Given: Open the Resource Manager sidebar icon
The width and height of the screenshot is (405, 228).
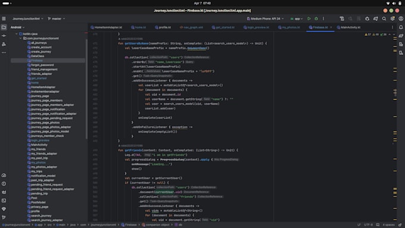Looking at the screenshot, I should tap(4, 44).
